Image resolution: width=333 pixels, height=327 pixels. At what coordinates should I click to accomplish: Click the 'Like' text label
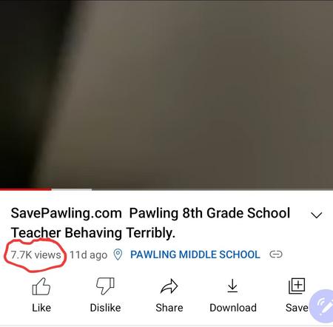41,308
